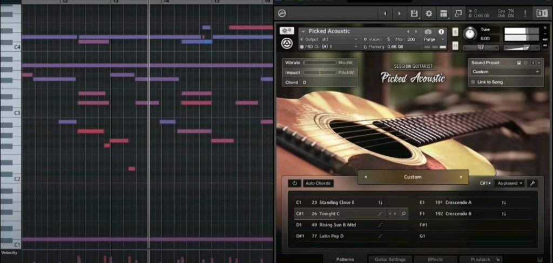The image size is (553, 263).
Task: Click the workspace layout panel icon
Action: tap(443, 13)
